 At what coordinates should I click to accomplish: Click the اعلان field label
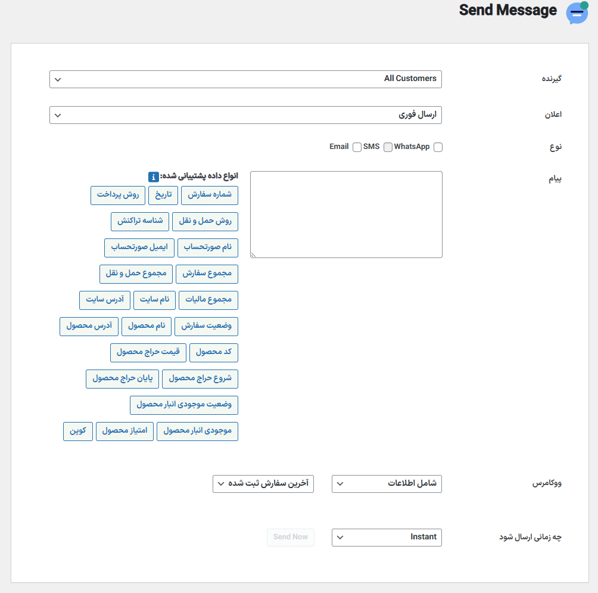pos(553,115)
